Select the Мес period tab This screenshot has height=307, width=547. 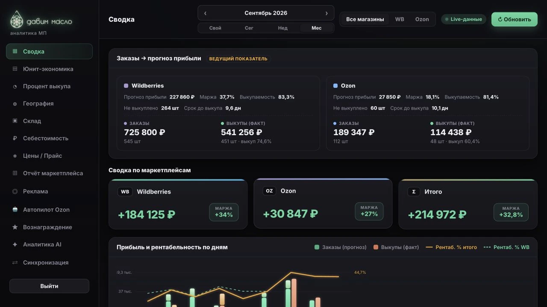point(316,28)
